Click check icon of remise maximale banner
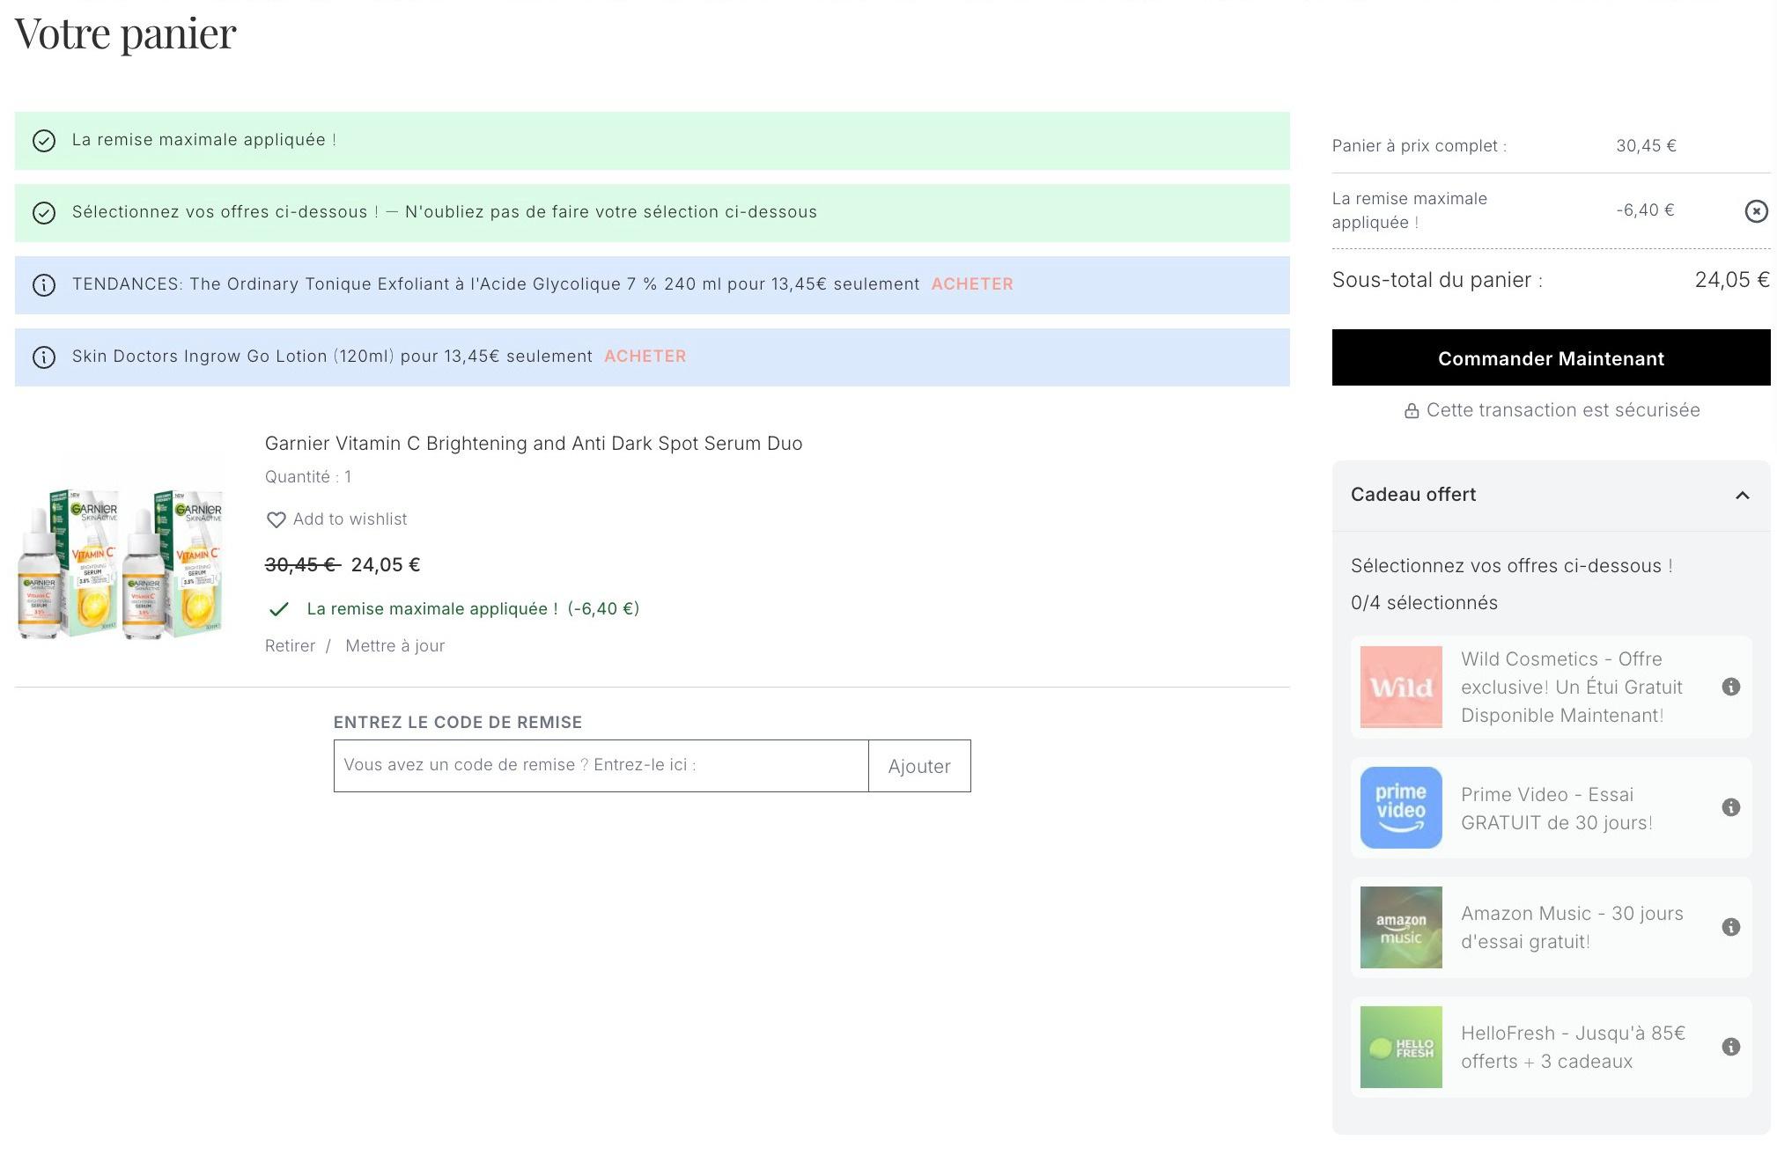 pos(44,141)
